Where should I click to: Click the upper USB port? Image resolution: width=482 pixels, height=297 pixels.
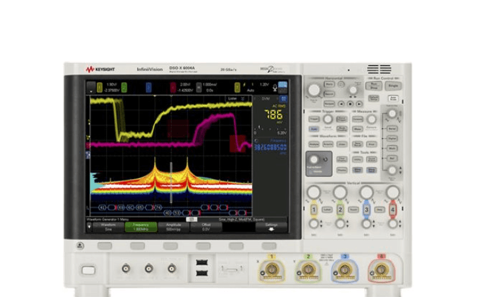[202, 263]
